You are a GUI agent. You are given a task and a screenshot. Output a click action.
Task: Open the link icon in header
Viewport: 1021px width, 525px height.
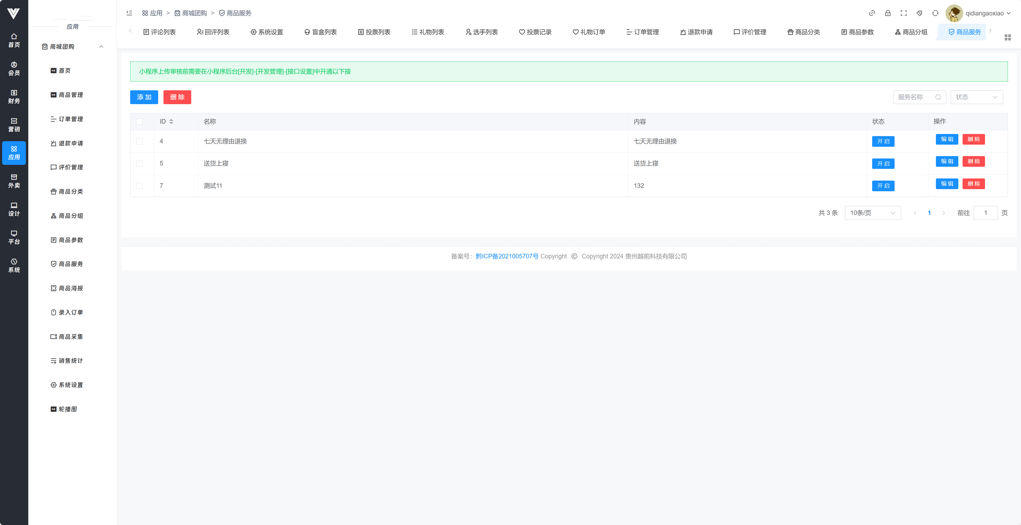pos(872,13)
